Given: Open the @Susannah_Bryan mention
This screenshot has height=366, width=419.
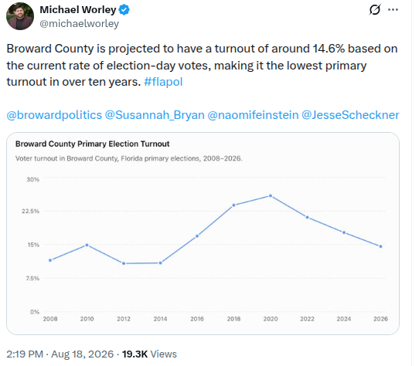Looking at the screenshot, I should pos(155,115).
